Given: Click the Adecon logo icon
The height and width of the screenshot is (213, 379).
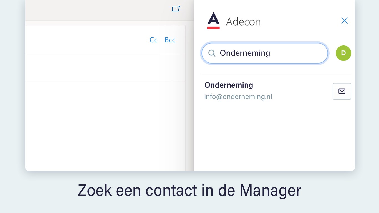Looking at the screenshot, I should tap(213, 21).
